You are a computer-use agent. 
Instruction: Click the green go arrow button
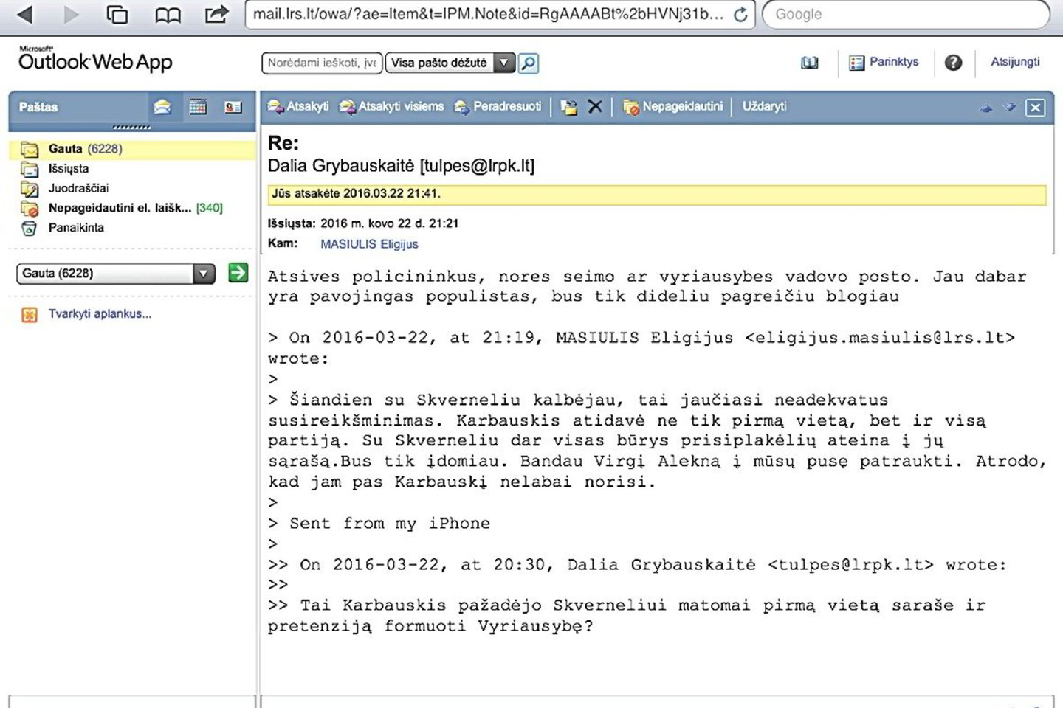tap(238, 273)
